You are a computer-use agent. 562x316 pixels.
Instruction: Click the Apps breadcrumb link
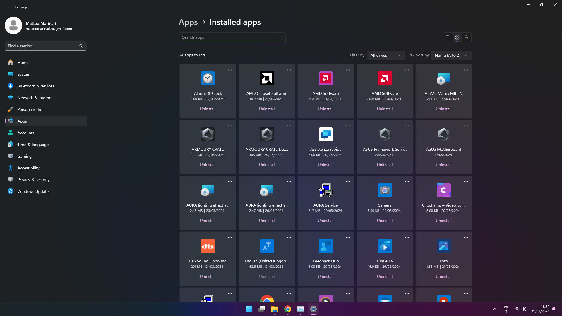tap(188, 22)
